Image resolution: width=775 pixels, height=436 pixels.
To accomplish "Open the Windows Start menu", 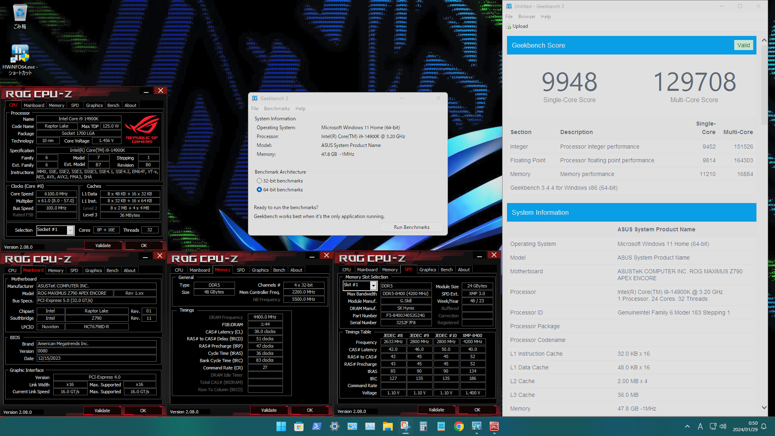I will point(281,426).
